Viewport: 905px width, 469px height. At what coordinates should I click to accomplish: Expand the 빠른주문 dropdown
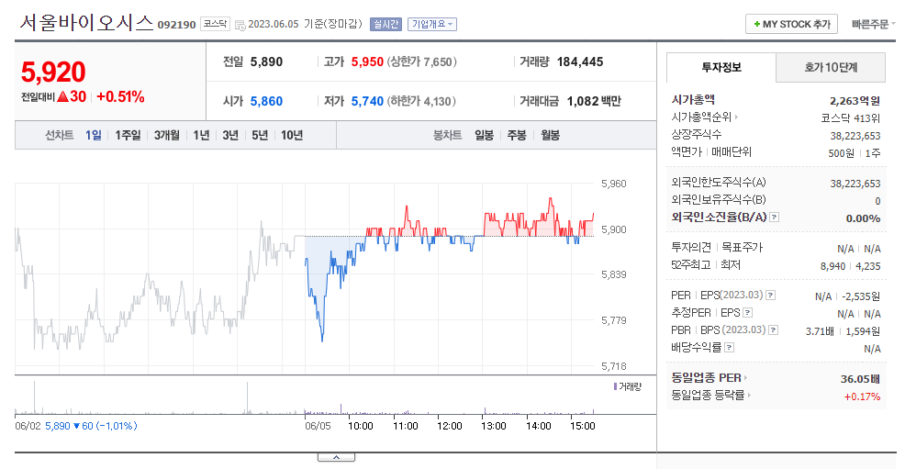873,24
